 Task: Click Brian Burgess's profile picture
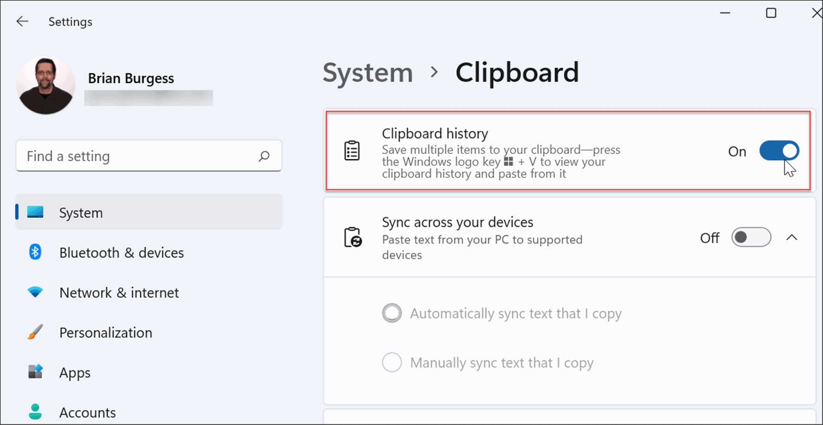[46, 85]
